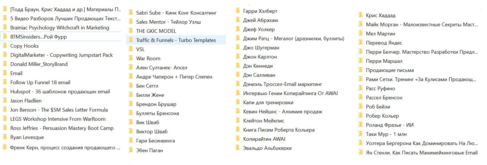Open Sales Mentor - Тейлор Уэлш folder
This screenshot has height=165, width=487.
point(168,22)
